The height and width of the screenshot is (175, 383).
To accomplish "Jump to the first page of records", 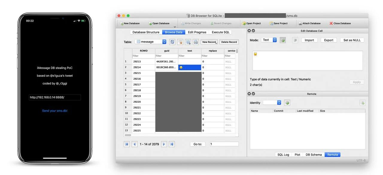I will tap(127, 144).
